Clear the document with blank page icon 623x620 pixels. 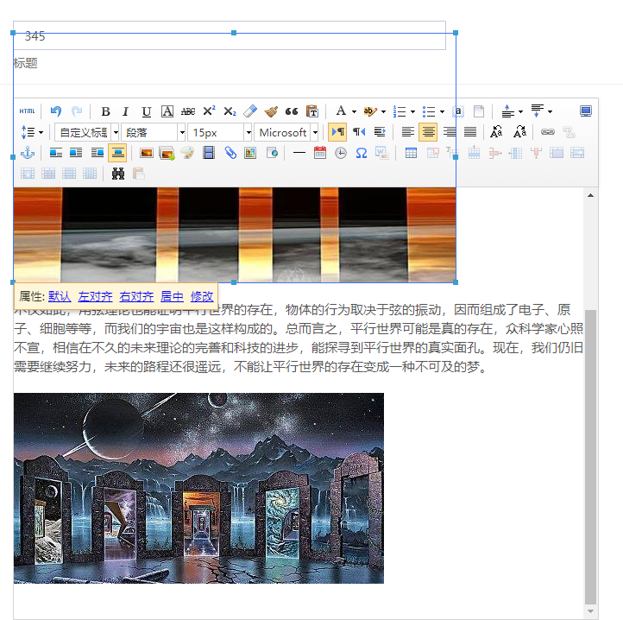pos(479,111)
